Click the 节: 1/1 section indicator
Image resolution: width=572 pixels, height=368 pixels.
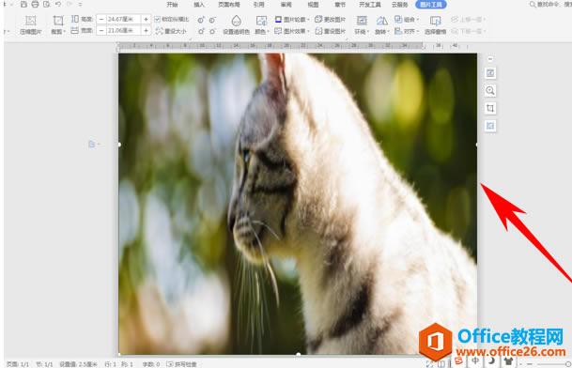point(44,364)
